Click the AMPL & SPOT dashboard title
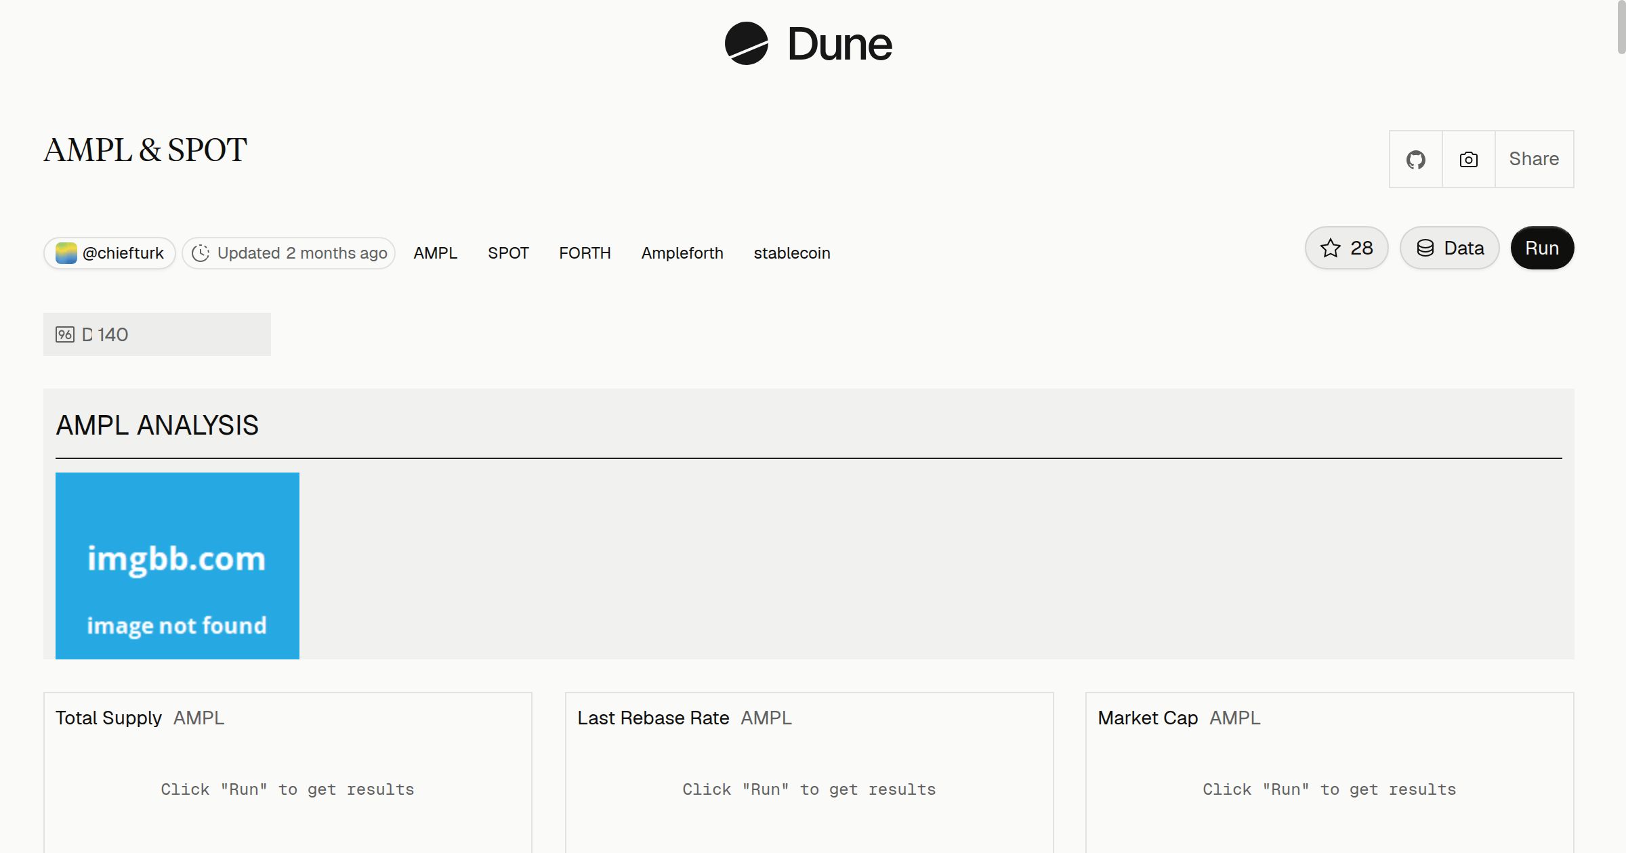 point(146,150)
